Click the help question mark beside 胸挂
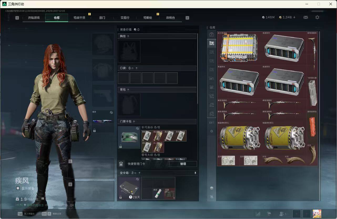The image size is (337, 219). tap(128, 36)
